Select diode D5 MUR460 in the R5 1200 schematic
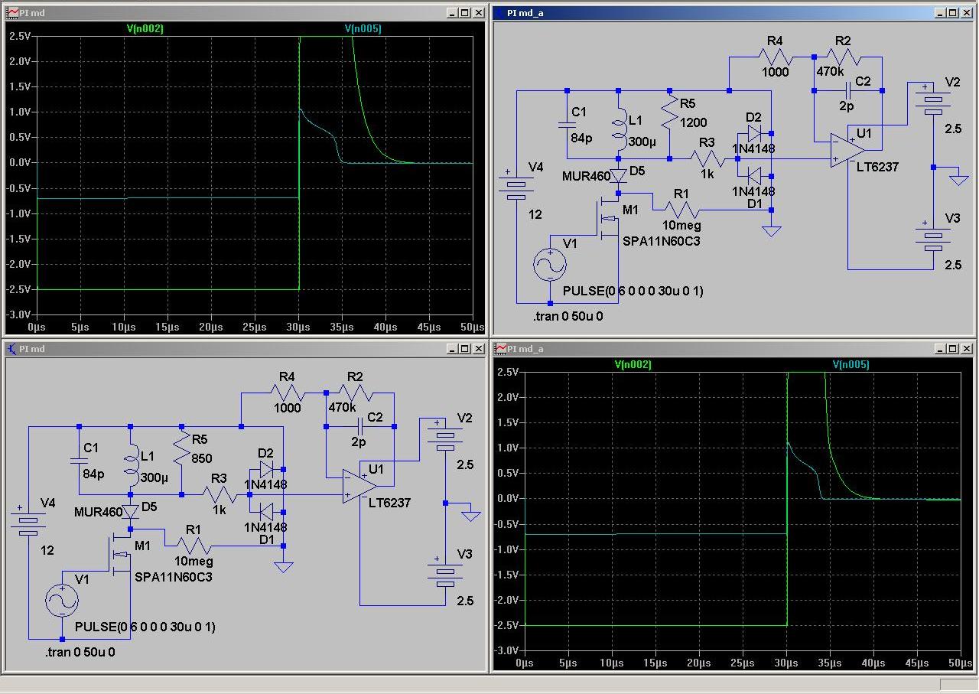Image resolution: width=979 pixels, height=694 pixels. click(618, 176)
